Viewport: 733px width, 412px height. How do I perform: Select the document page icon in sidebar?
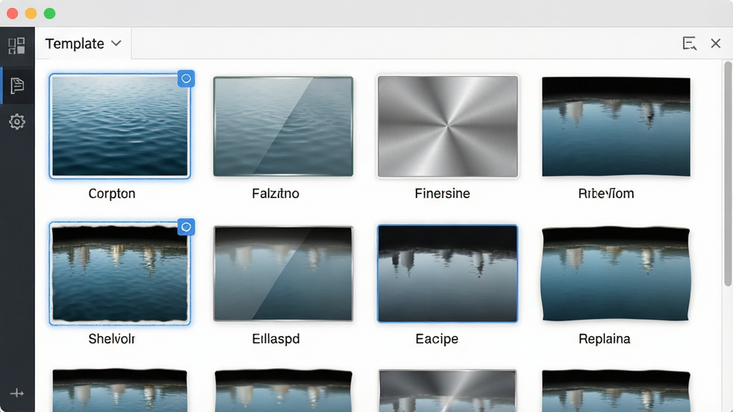[x=17, y=86]
